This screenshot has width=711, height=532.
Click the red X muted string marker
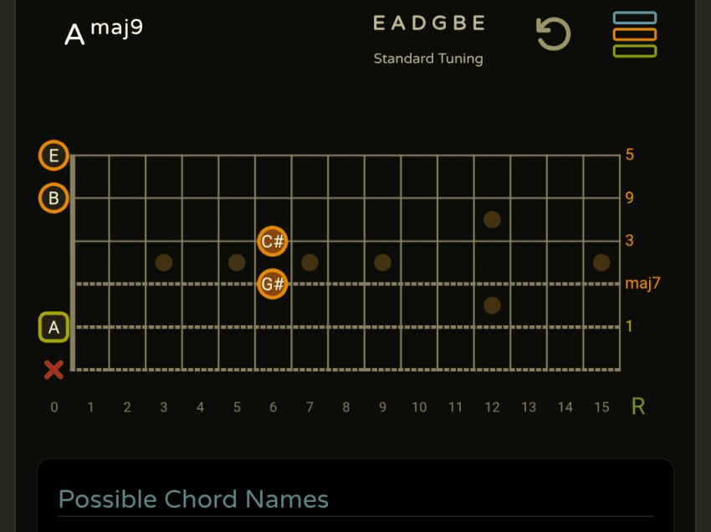(54, 370)
